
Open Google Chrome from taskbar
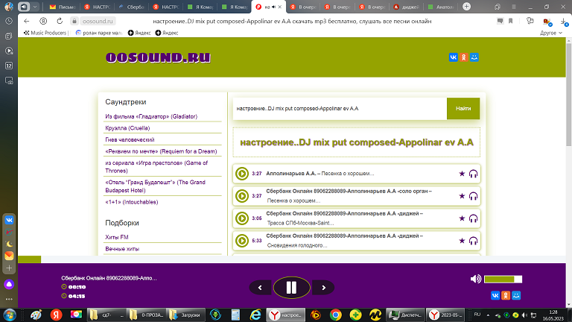pyautogui.click(x=336, y=315)
